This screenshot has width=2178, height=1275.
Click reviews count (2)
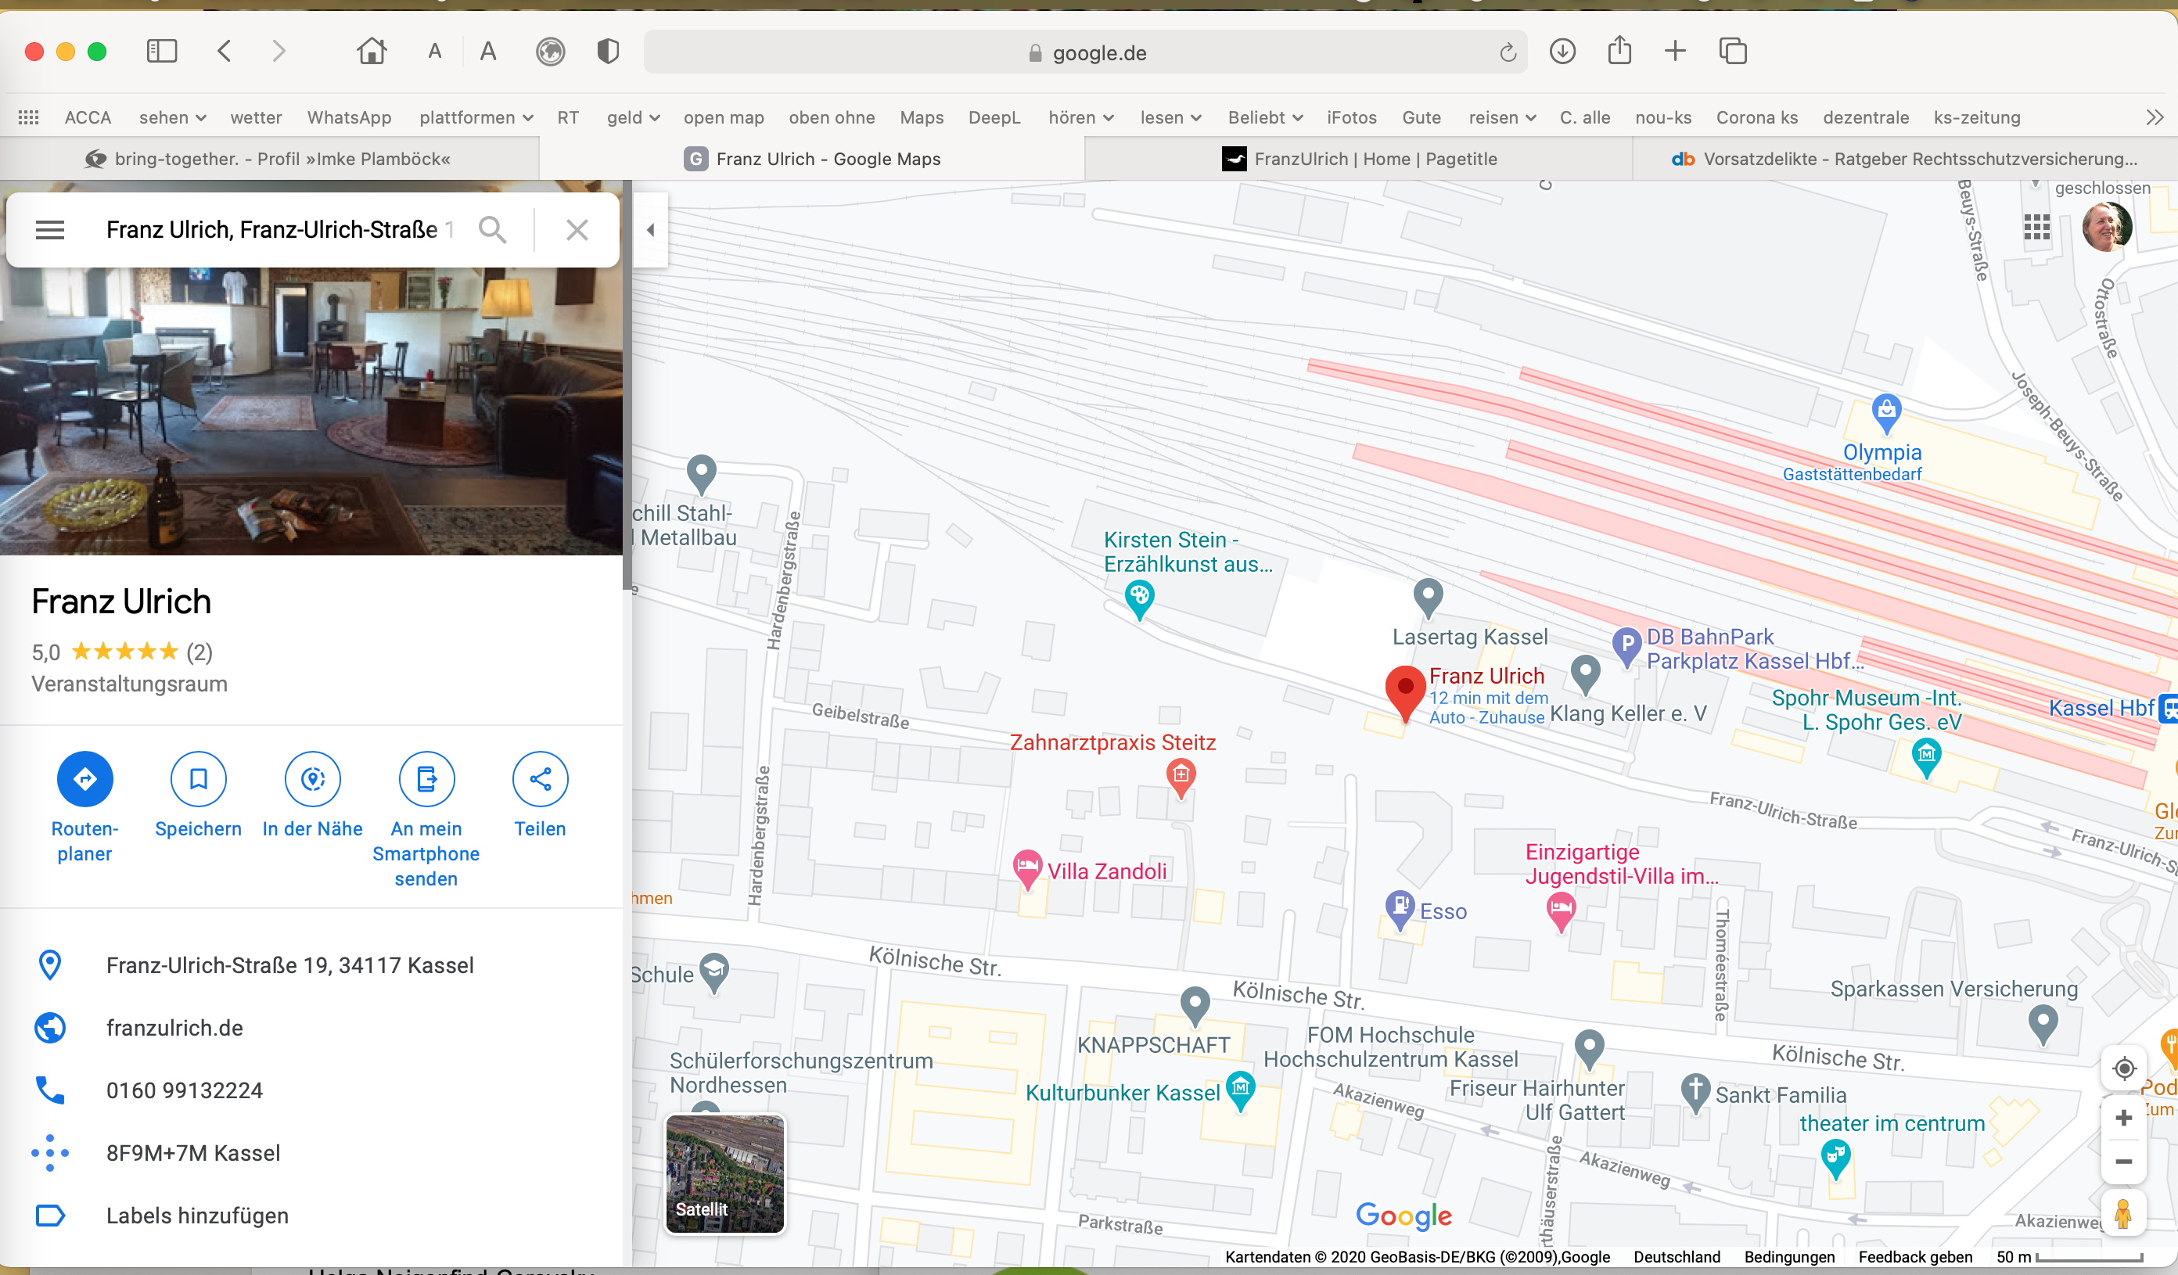coord(199,652)
